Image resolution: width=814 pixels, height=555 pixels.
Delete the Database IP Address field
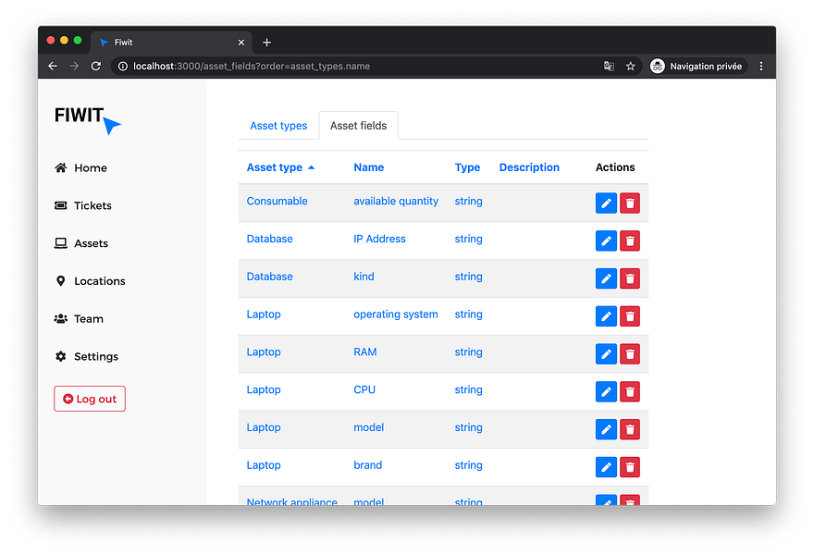[630, 240]
